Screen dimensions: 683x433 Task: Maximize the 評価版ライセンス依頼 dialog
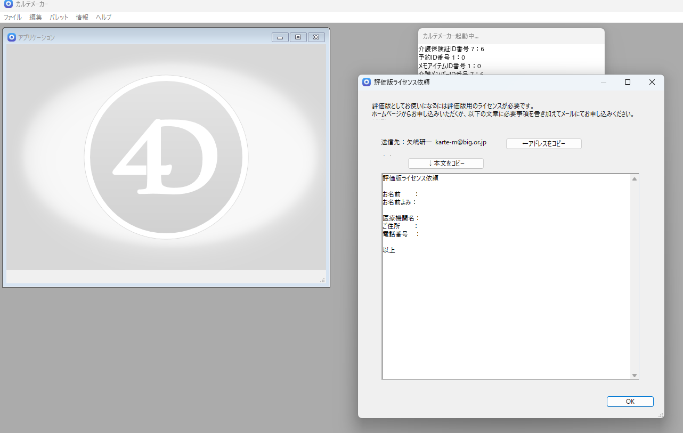point(628,82)
